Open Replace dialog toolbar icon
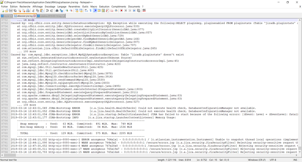The height and width of the screenshot is (162, 302). pyautogui.click(x=61, y=10)
